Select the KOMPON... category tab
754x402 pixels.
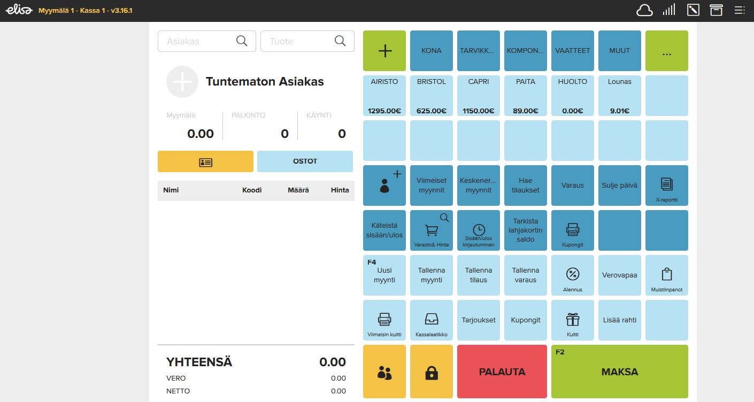[526, 51]
